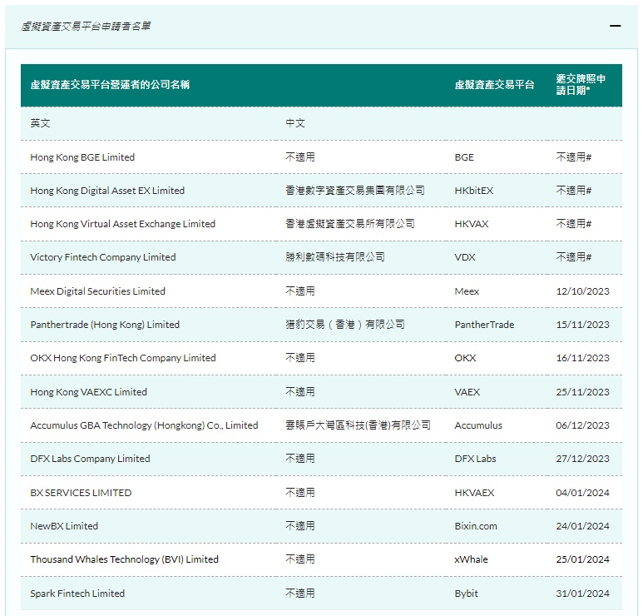Click 勝利數碼科技有限公司 cell

[x=335, y=257]
